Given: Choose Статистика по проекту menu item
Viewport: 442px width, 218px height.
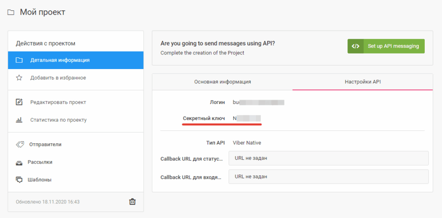Looking at the screenshot, I should coord(58,120).
